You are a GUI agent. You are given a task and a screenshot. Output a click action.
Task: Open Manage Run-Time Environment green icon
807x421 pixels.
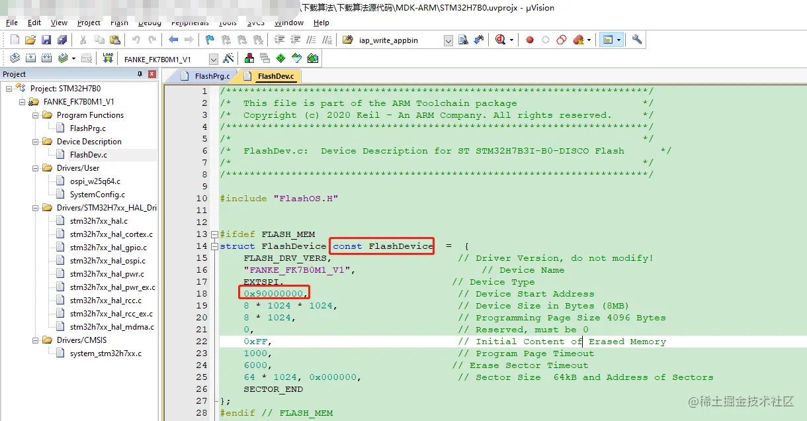click(281, 58)
